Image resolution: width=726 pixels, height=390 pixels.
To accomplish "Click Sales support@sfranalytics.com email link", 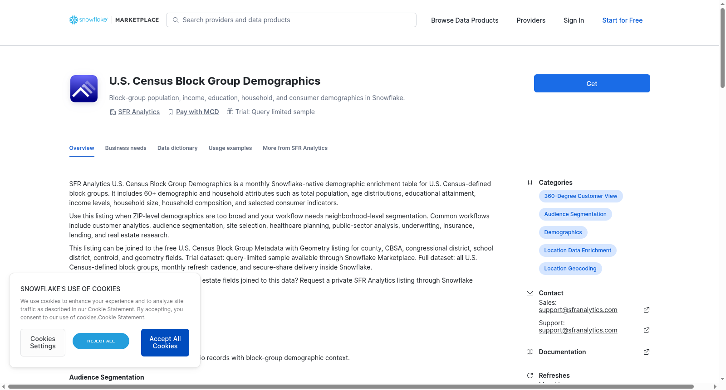I will pyautogui.click(x=578, y=310).
